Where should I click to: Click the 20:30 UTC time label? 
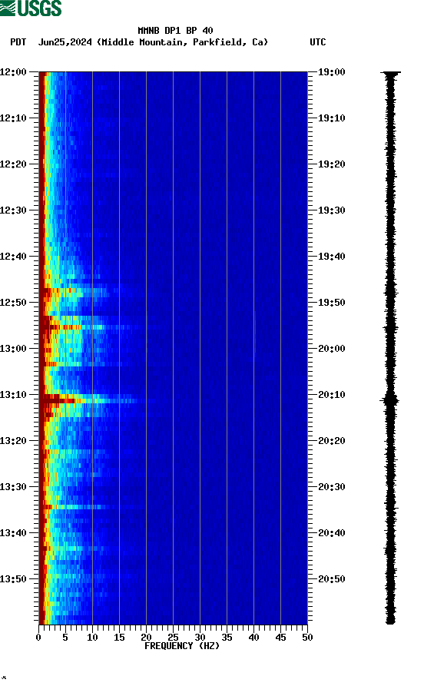pyautogui.click(x=332, y=487)
